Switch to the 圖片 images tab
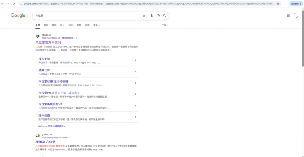The height and width of the screenshot is (157, 304). coord(46,25)
